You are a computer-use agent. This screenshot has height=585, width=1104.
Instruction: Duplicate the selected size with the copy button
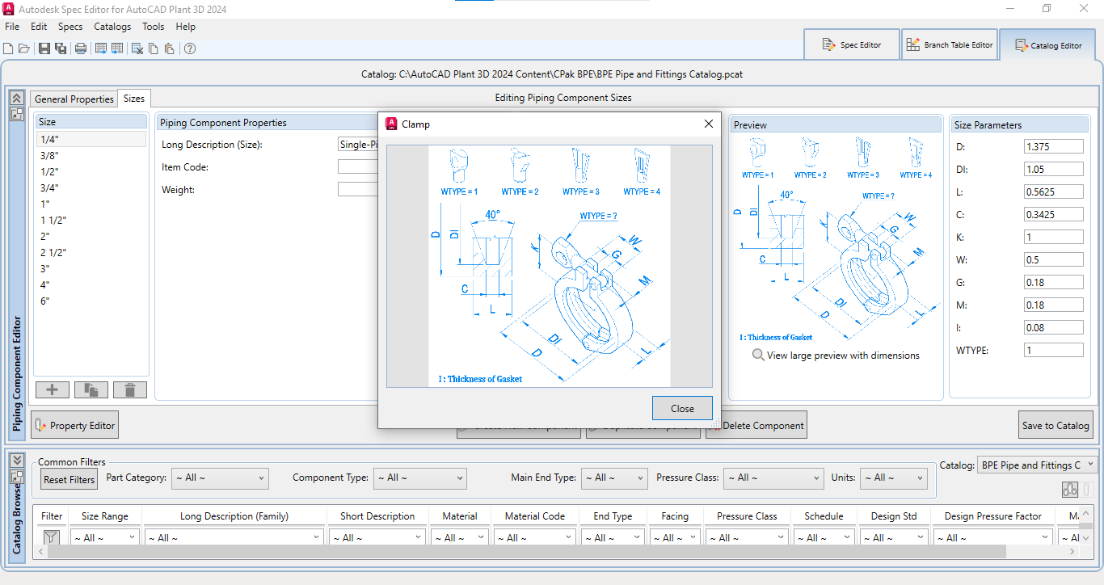pos(91,390)
